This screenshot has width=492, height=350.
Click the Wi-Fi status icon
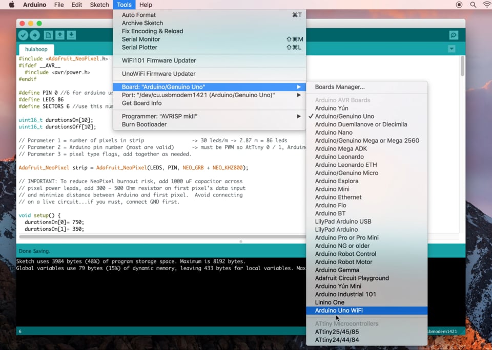(x=486, y=5)
